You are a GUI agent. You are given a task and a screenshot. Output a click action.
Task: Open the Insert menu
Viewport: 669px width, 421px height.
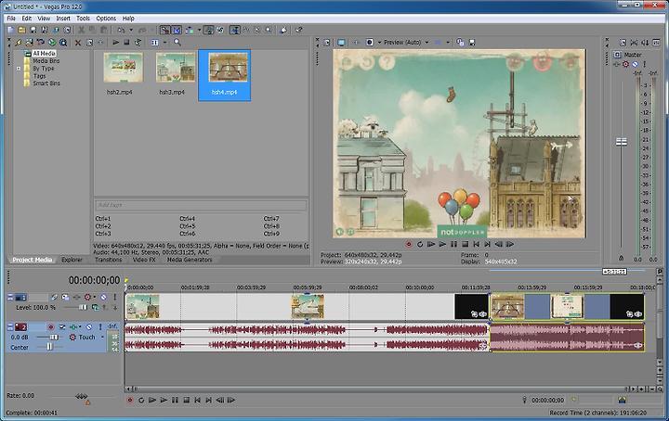(63, 19)
